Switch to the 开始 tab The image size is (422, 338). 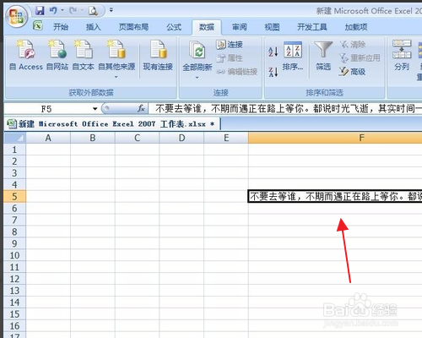tap(61, 27)
